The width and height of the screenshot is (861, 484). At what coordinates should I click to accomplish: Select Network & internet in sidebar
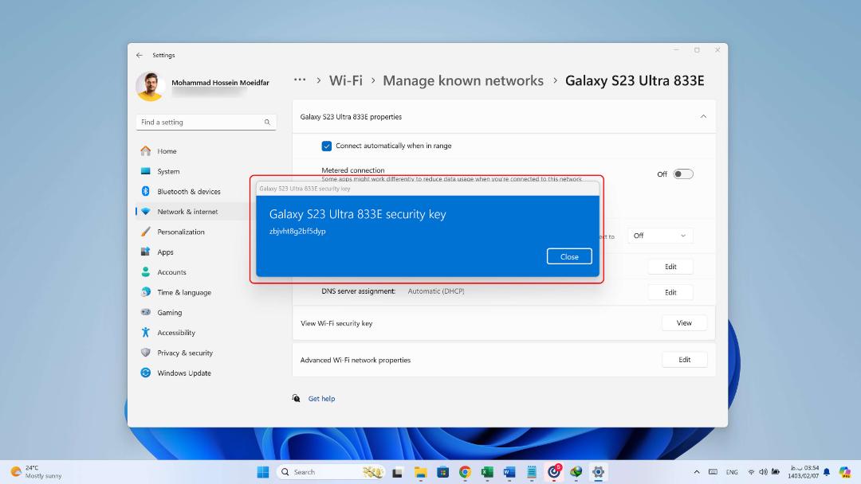[187, 212]
